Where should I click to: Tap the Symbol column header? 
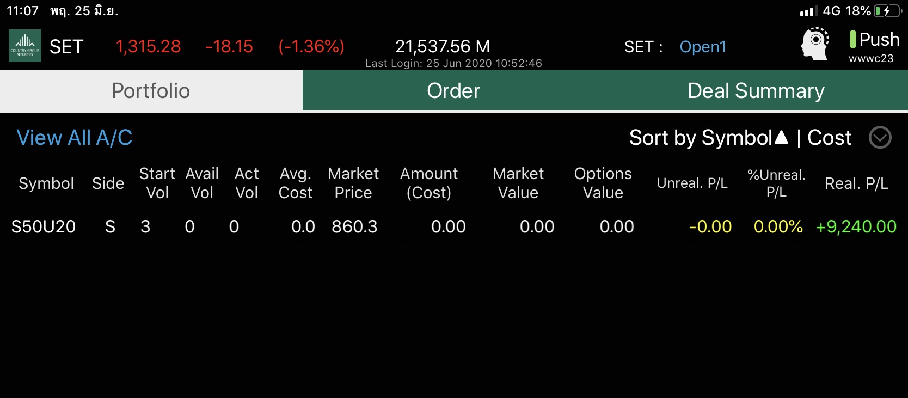tap(46, 183)
